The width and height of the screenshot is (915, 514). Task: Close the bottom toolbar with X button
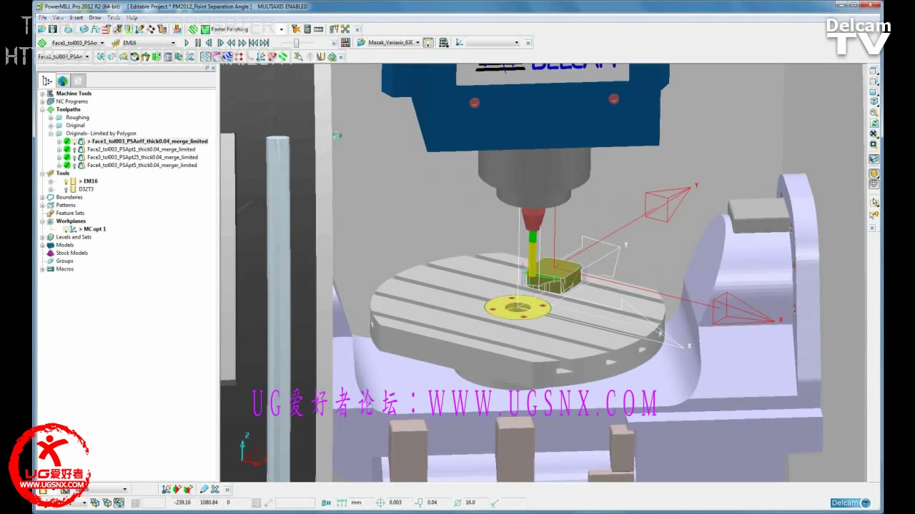pyautogui.click(x=227, y=490)
